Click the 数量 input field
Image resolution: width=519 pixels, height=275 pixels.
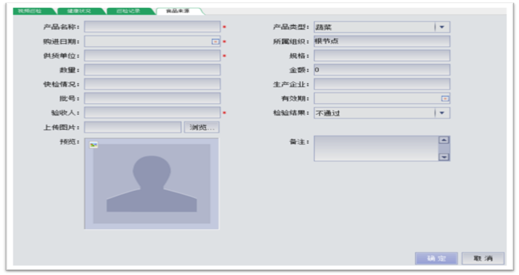pos(152,70)
